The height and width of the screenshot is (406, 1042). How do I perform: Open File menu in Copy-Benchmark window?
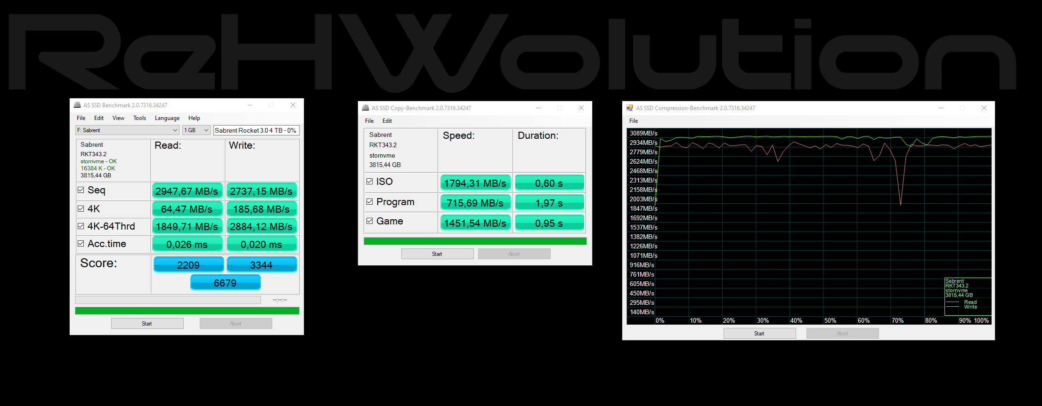click(x=369, y=121)
